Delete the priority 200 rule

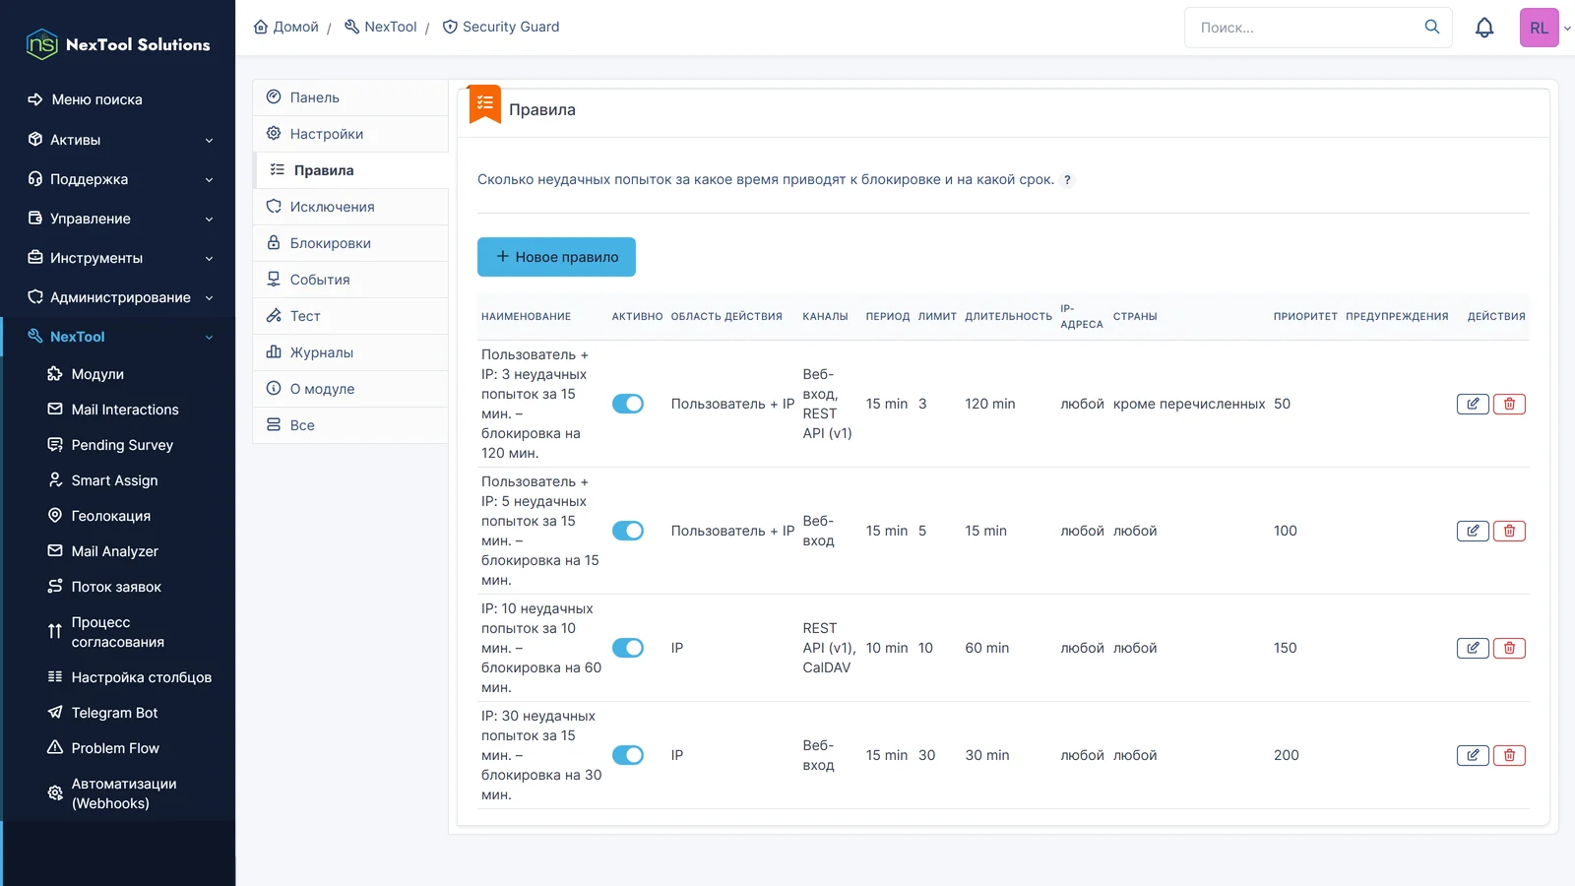pyautogui.click(x=1509, y=755)
